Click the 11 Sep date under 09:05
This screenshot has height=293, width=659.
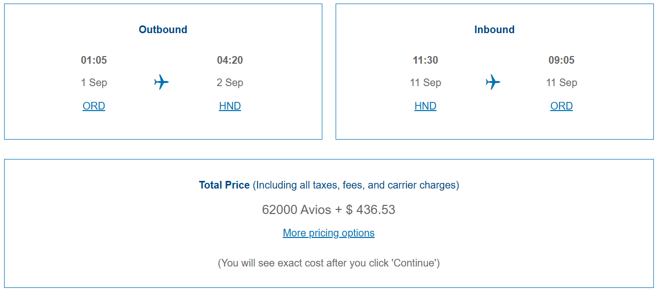pyautogui.click(x=562, y=83)
